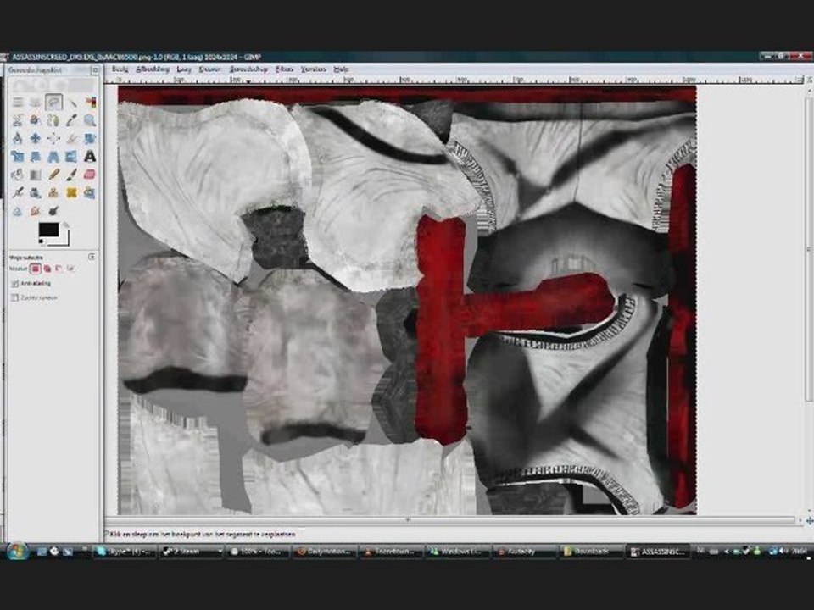This screenshot has width=814, height=610.
Task: Open the Help menu
Action: click(341, 69)
